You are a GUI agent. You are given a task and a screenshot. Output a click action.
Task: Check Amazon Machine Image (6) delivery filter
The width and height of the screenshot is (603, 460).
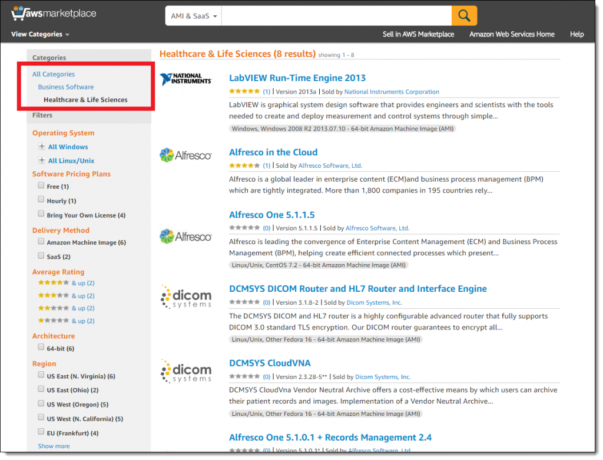41,241
